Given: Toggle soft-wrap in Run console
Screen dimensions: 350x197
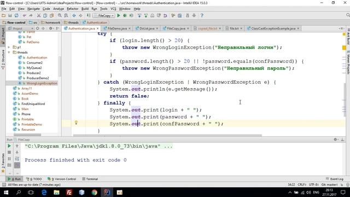Looking at the screenshot, I should (17, 159).
